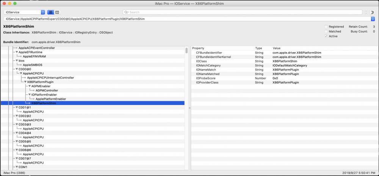The width and height of the screenshot is (379, 176).
Task: Switch to hierarchical list view
Action: tap(50, 12)
